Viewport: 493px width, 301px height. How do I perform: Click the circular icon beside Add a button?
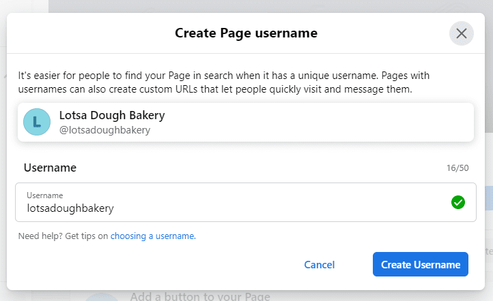click(x=102, y=296)
